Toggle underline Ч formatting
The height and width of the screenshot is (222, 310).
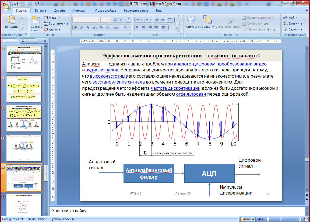[x=88, y=27]
